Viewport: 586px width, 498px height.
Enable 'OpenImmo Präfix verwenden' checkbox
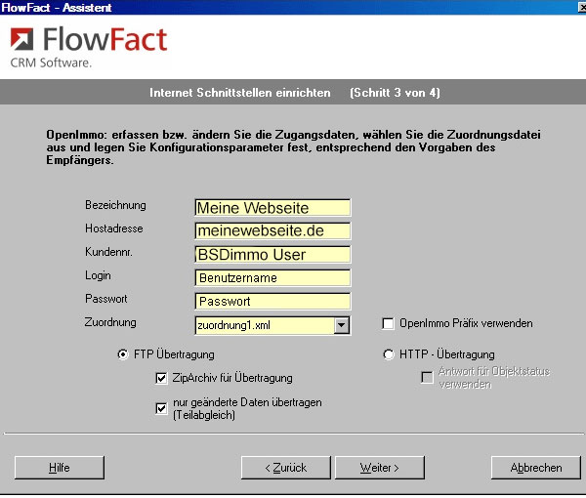click(388, 323)
